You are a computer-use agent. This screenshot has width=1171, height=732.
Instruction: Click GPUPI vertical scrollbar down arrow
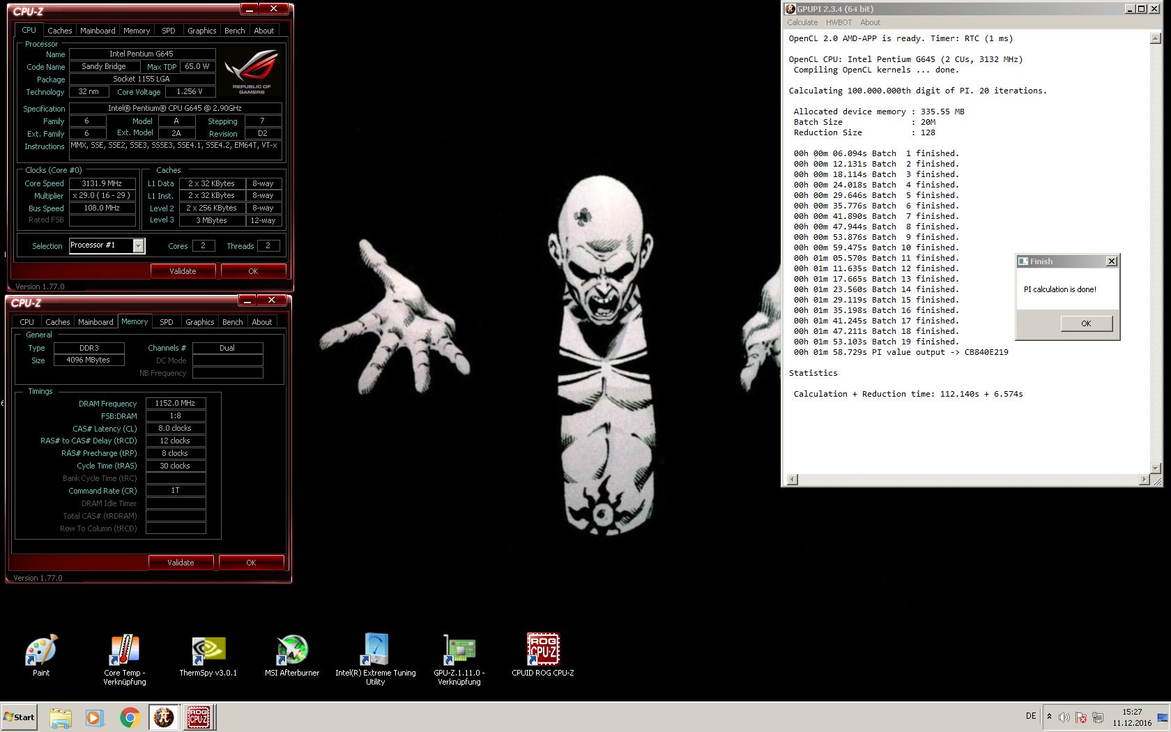pyautogui.click(x=1155, y=468)
